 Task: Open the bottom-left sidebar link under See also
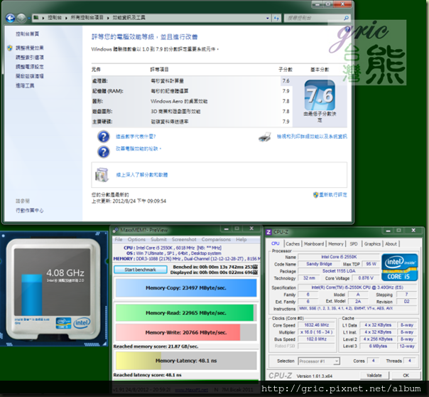[29, 210]
